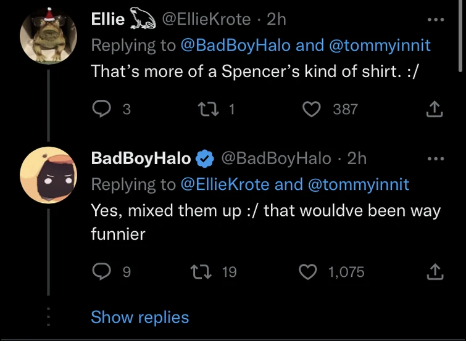Reply to BadBoyHalo's tweet
466x341 pixels.
coord(101,271)
